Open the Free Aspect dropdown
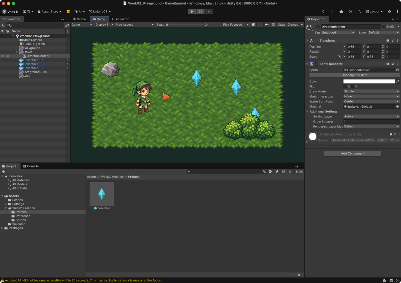The image size is (401, 283). pyautogui.click(x=135, y=24)
